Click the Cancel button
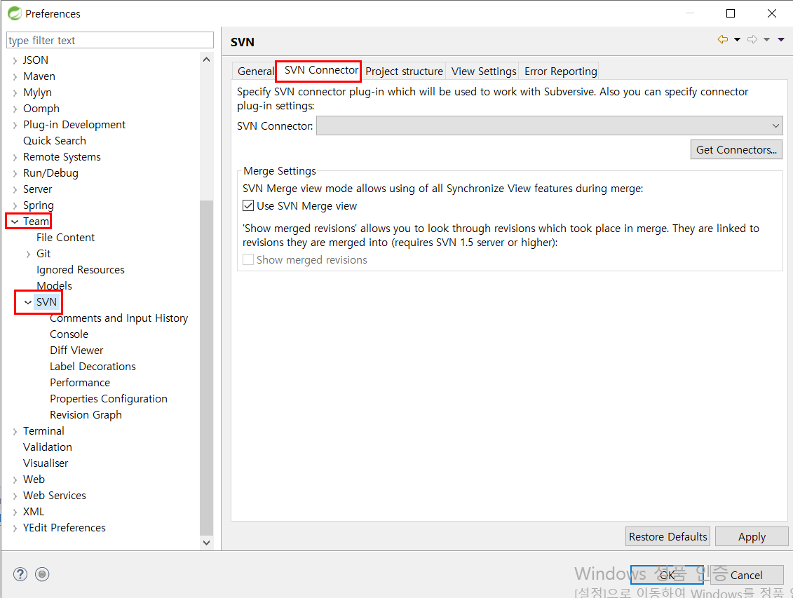793x598 pixels. click(x=747, y=575)
